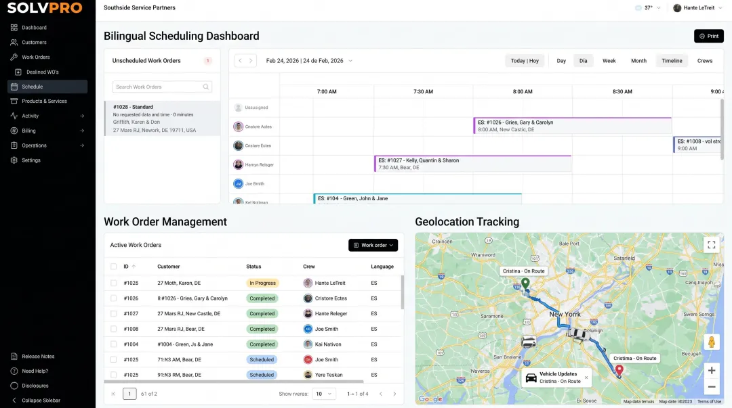Click the Schedule calendar icon

(x=14, y=87)
